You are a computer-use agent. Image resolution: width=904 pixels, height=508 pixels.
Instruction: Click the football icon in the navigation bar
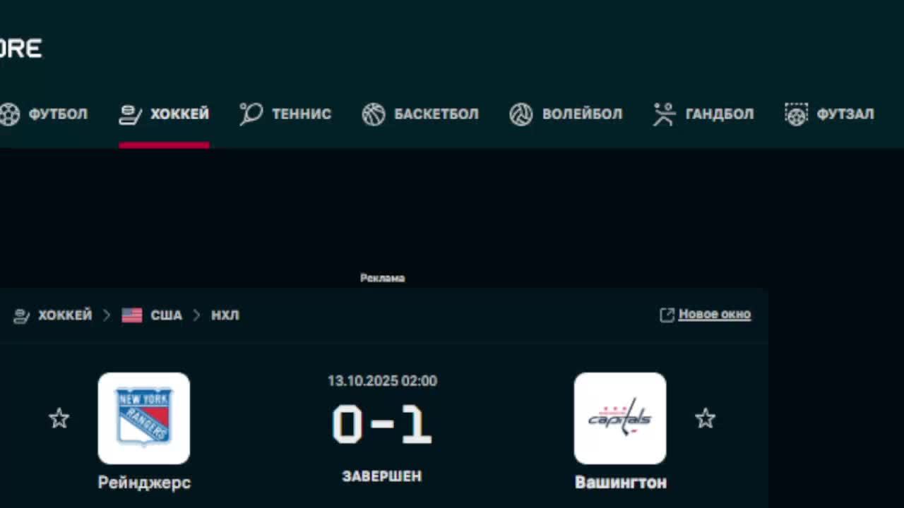pyautogui.click(x=9, y=114)
